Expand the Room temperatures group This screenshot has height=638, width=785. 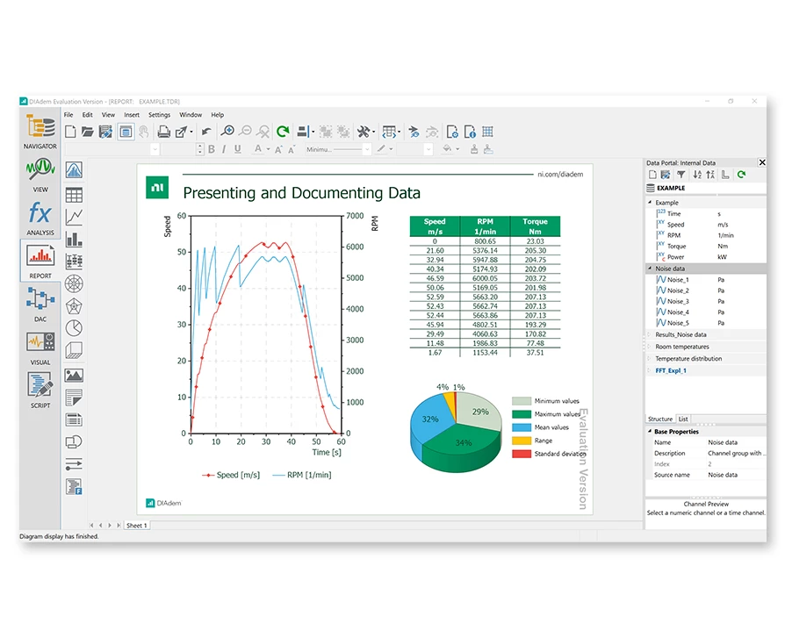tap(650, 347)
